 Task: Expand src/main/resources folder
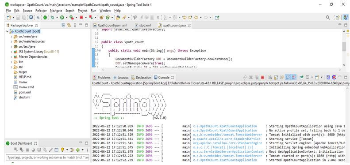coord(11,41)
